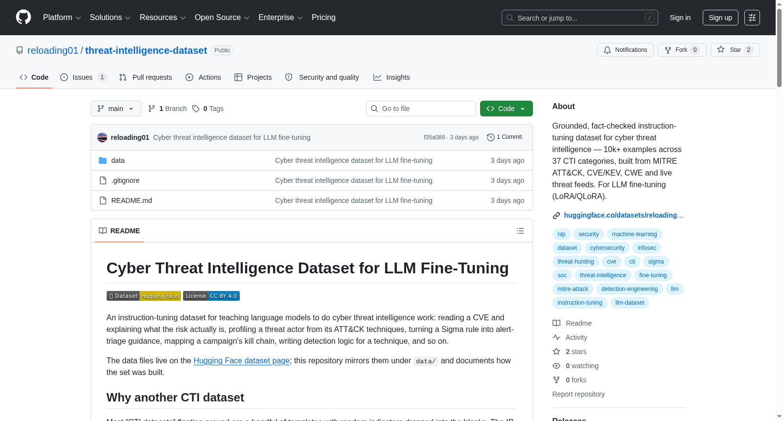
Task: Open the green Code dropdown button
Action: (x=506, y=109)
